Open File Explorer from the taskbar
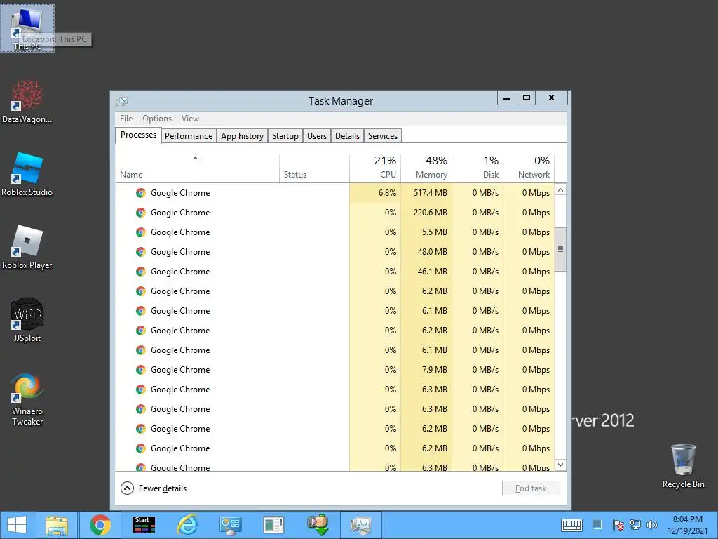This screenshot has width=718, height=539. 57,525
